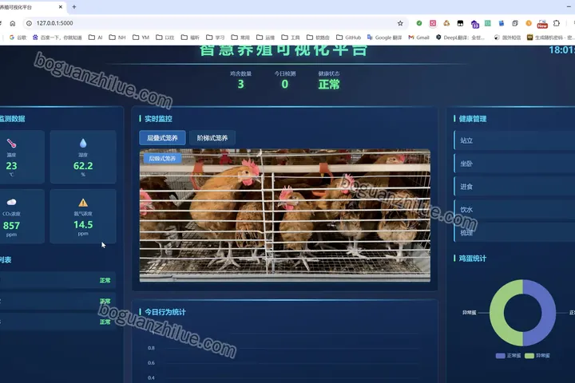This screenshot has height=383, width=575.
Task: Click the blue 正常蛋 donut segment
Action: pyautogui.click(x=548, y=313)
